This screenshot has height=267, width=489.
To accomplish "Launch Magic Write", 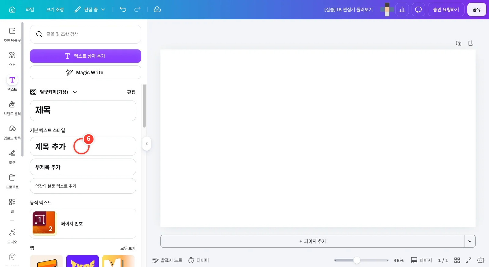I will point(86,72).
